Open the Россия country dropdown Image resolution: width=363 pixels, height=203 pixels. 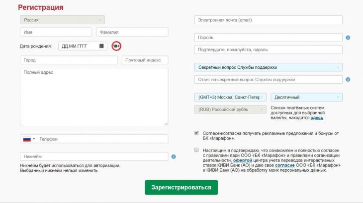pos(62,20)
